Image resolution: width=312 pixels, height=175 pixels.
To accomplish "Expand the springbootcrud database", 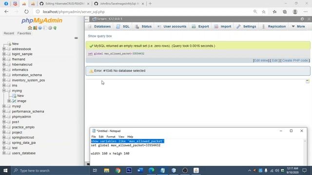I will pyautogui.click(x=4, y=137).
